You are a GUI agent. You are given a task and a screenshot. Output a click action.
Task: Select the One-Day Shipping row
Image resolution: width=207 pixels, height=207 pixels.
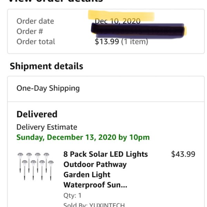tap(106, 89)
